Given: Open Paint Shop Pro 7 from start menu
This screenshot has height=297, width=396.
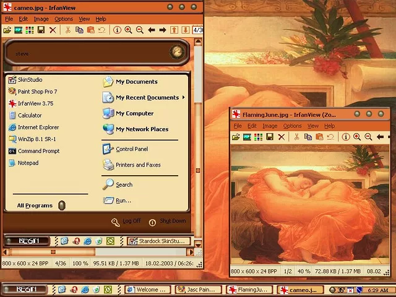Looking at the screenshot, I should (x=37, y=92).
